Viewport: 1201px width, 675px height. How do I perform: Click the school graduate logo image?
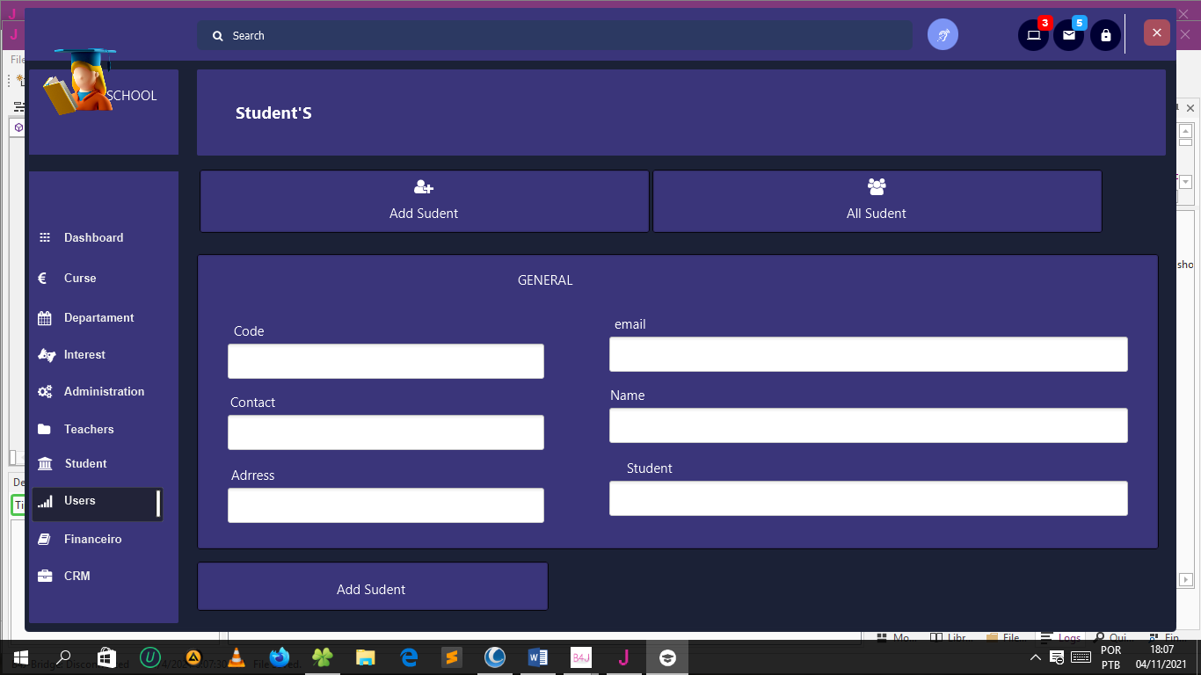[79, 82]
